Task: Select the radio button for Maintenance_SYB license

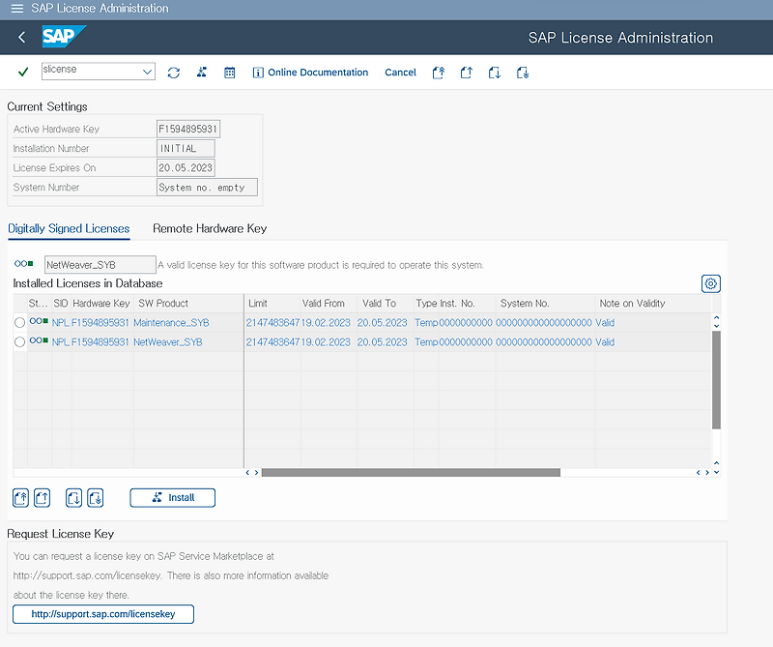Action: pos(19,322)
